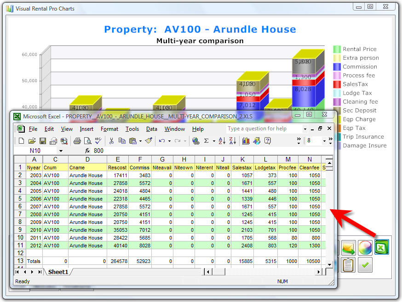
Task: Expand the toolbar options chevron beside Help icon
Action: tap(299, 140)
